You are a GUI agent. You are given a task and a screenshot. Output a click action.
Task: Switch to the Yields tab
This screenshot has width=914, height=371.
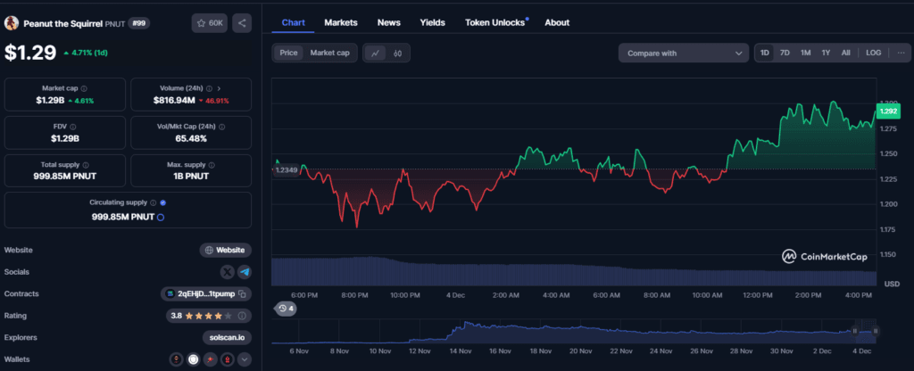pos(433,22)
